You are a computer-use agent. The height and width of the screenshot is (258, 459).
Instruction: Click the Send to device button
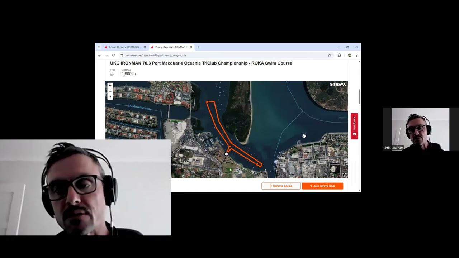(x=281, y=186)
